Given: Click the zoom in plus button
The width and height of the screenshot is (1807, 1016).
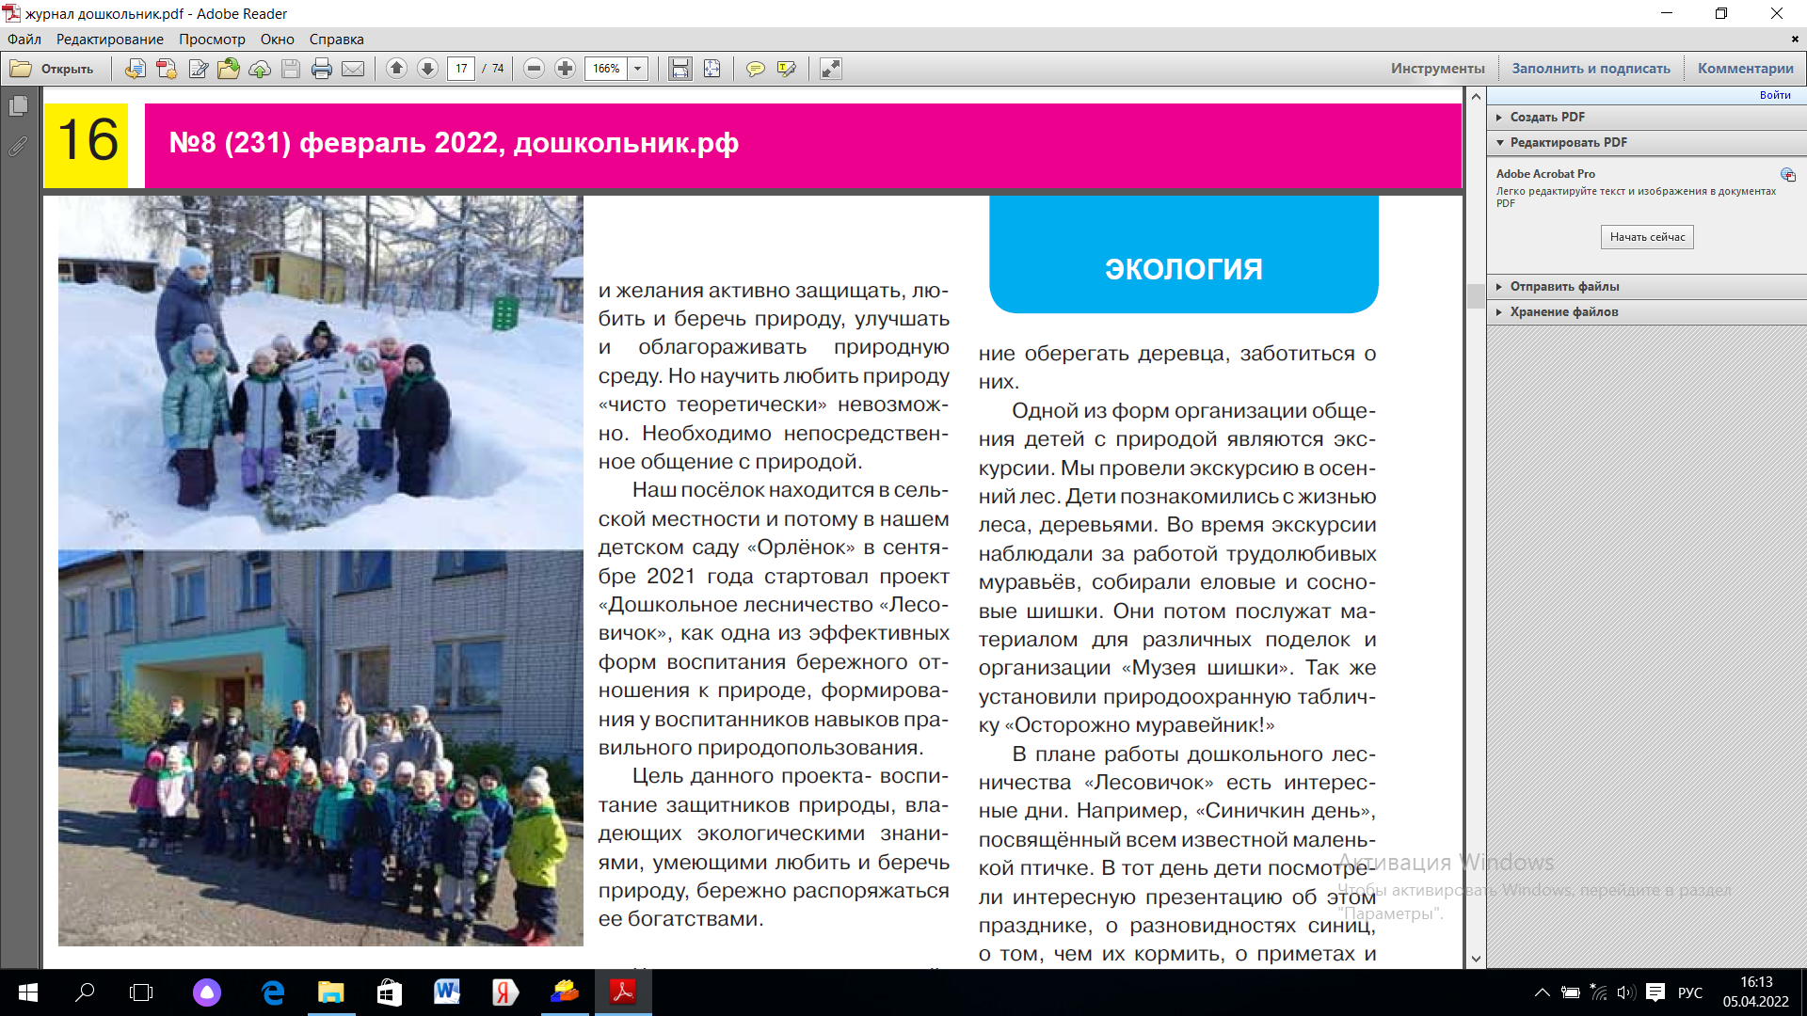Looking at the screenshot, I should click(565, 69).
